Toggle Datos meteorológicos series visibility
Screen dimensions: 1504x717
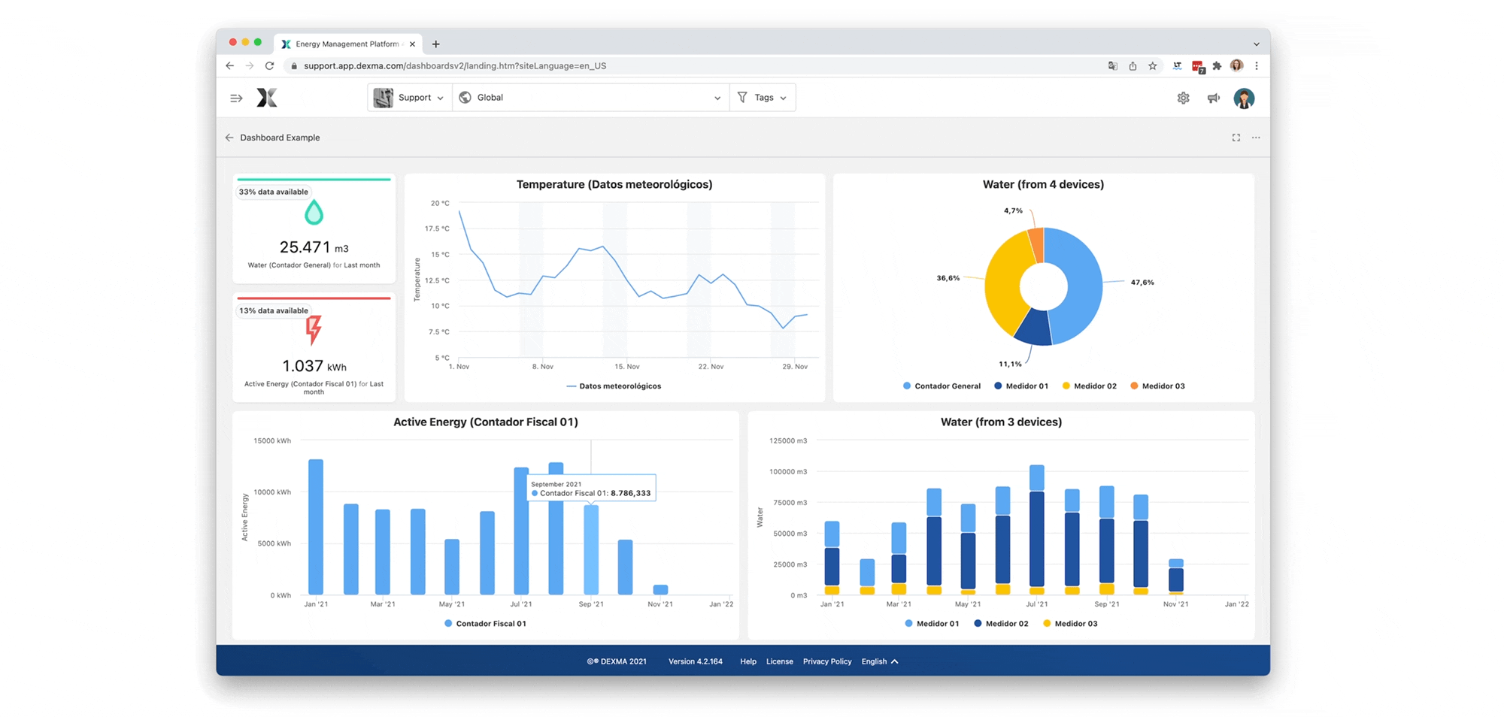[x=614, y=386]
